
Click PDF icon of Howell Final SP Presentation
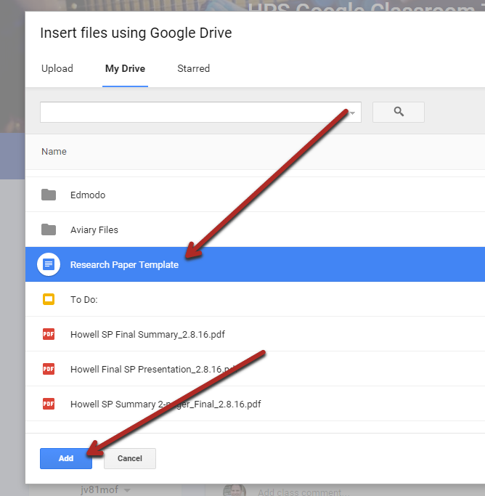coord(49,369)
